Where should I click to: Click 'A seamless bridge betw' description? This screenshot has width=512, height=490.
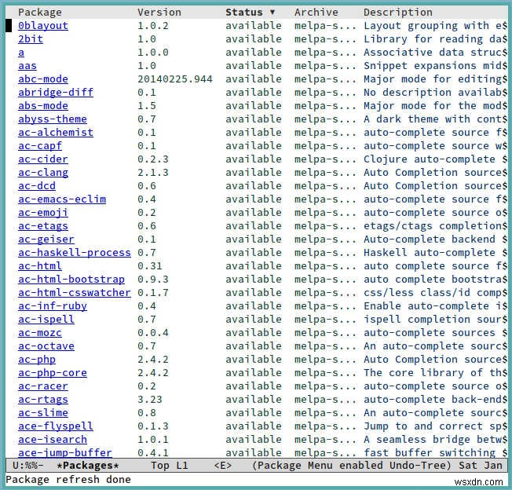point(434,440)
